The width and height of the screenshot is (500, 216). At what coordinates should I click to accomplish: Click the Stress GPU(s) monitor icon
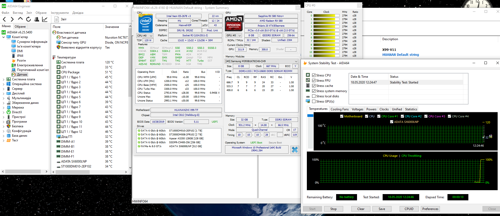tap(308, 101)
